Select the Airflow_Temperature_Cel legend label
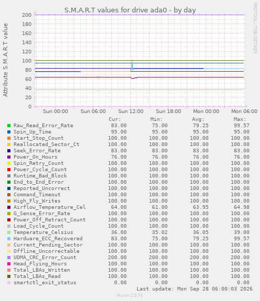Screen dimensions: 260x301 [x=50, y=207]
